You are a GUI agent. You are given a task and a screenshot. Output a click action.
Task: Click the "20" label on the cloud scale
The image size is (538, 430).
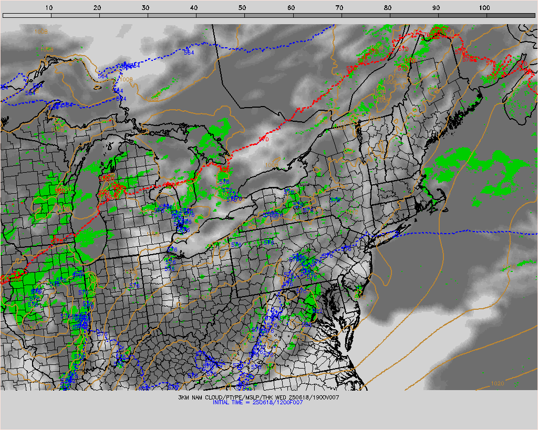point(97,7)
